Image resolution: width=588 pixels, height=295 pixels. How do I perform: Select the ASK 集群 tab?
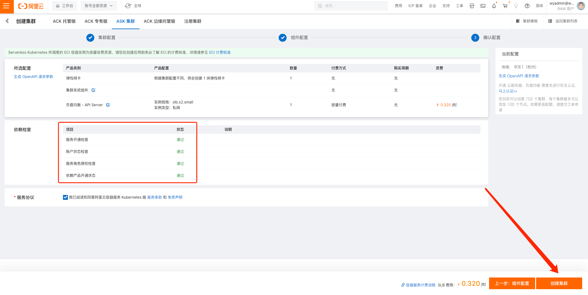coord(126,21)
